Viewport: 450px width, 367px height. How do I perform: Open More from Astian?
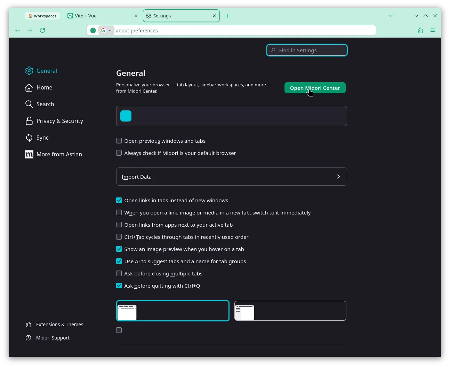[x=54, y=154]
